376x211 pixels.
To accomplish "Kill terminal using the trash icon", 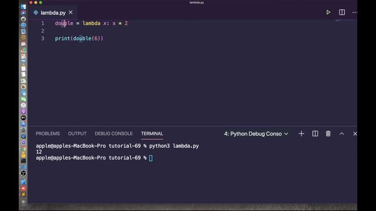I will pyautogui.click(x=328, y=134).
